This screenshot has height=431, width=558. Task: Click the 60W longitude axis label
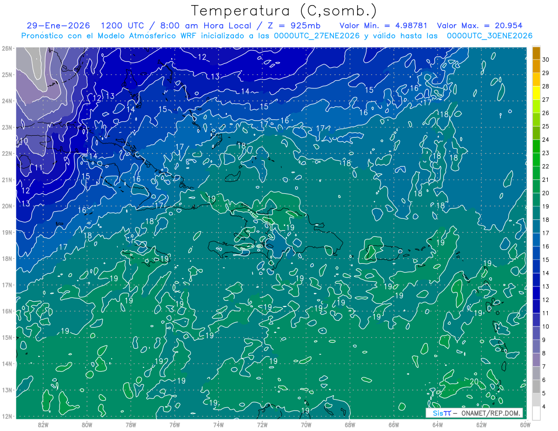[525, 424]
